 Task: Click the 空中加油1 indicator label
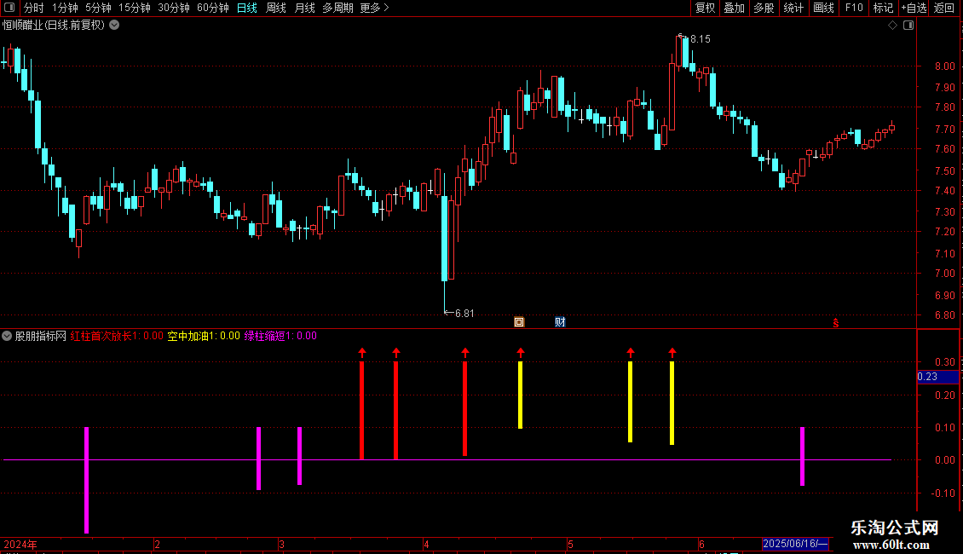point(204,336)
